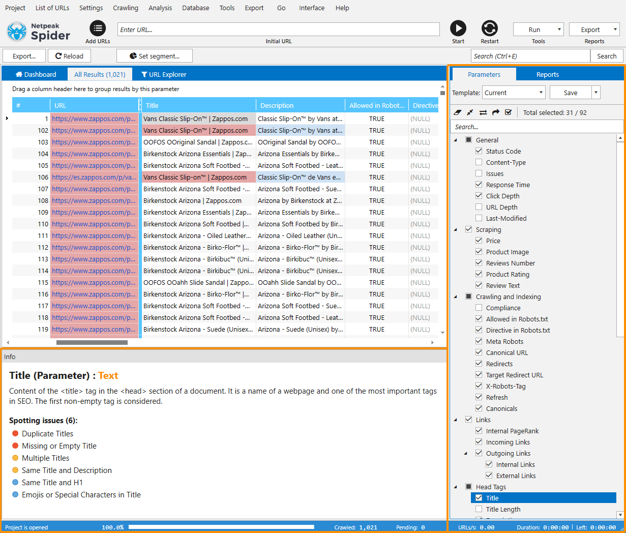Open the Analysis menu
The width and height of the screenshot is (626, 533).
click(160, 8)
